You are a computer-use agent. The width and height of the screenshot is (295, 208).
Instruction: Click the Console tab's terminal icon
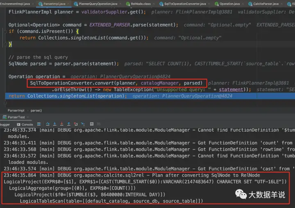(18, 124)
